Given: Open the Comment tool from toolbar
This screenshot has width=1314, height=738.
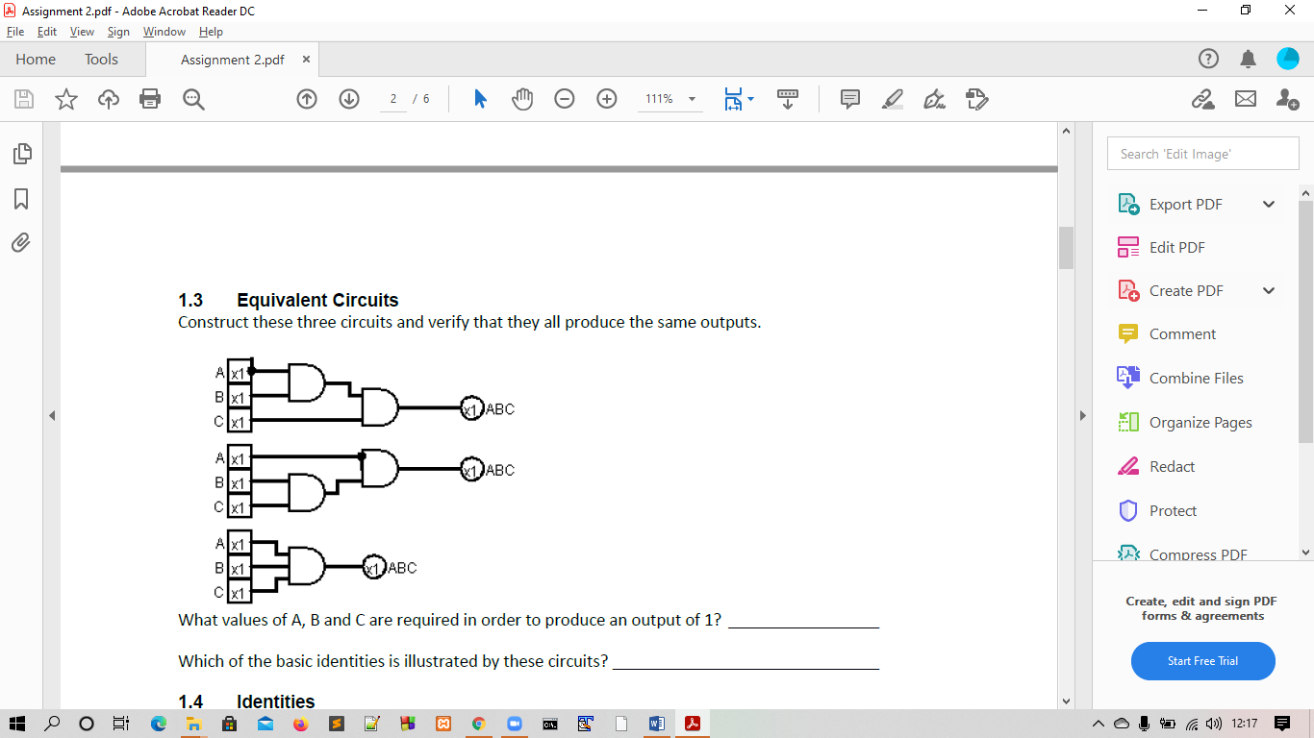Looking at the screenshot, I should point(850,99).
